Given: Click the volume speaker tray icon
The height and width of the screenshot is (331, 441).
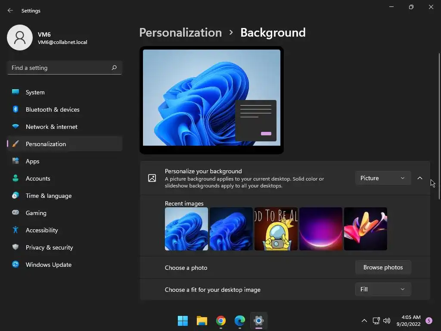Looking at the screenshot, I should (387, 321).
